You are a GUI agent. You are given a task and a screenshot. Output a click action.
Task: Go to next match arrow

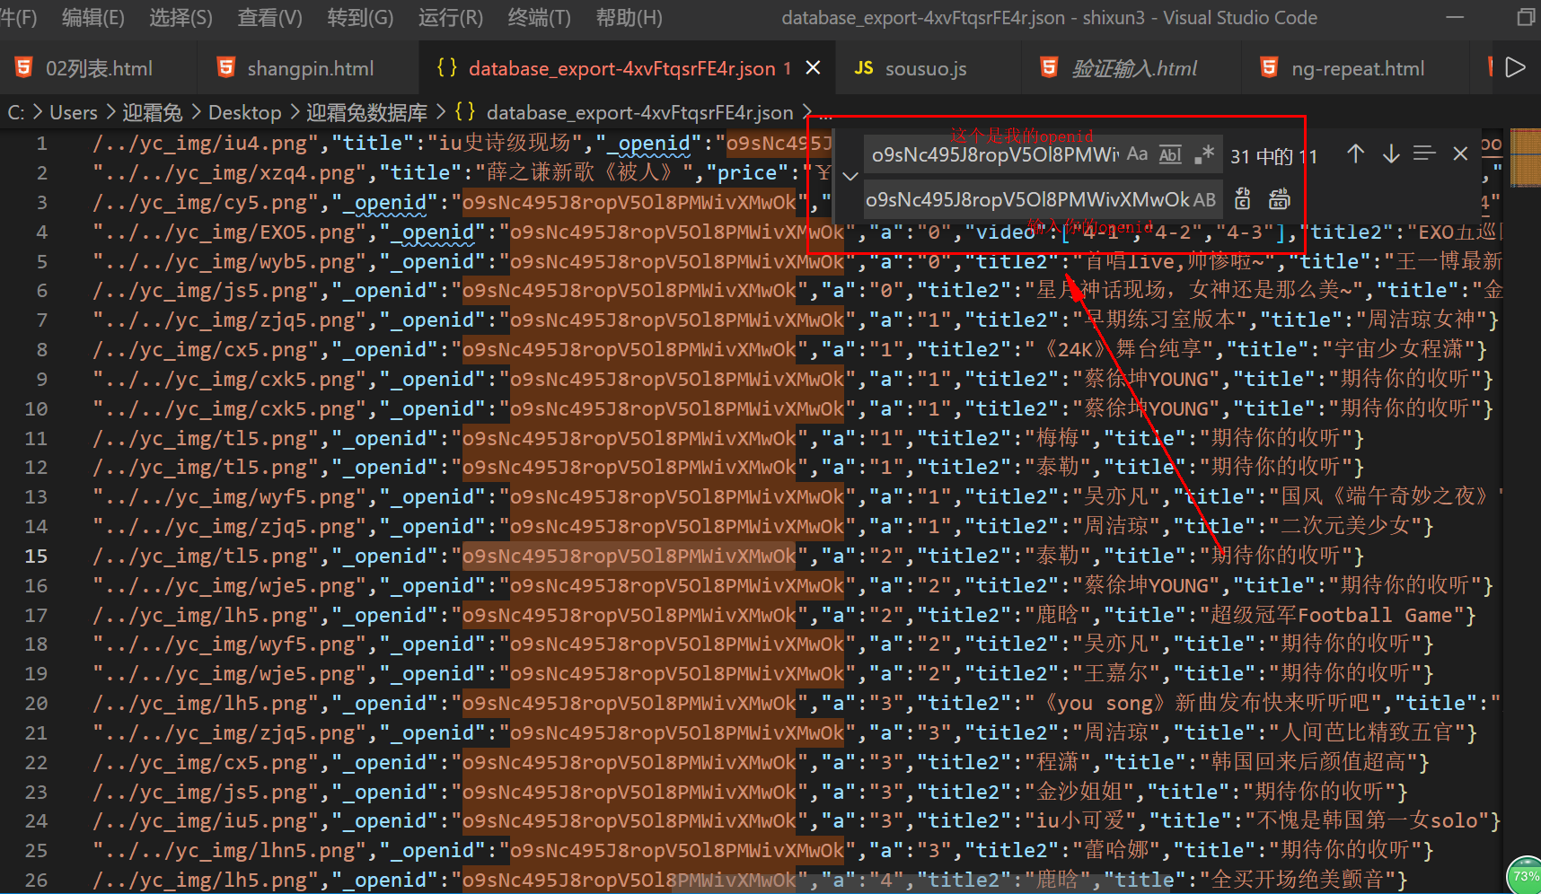[1390, 154]
